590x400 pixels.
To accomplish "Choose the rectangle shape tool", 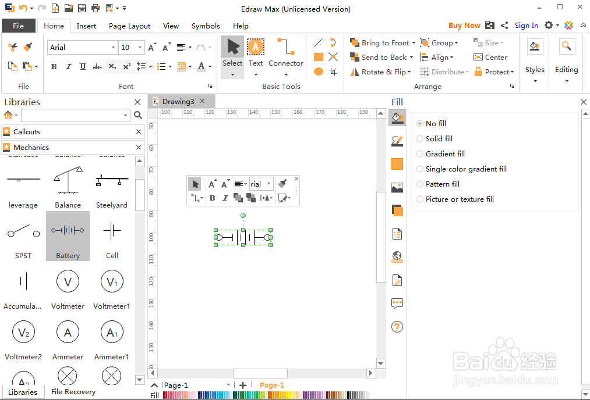I will click(319, 57).
